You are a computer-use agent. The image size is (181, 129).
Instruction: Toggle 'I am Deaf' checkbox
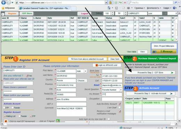pyautogui.click(x=119, y=108)
